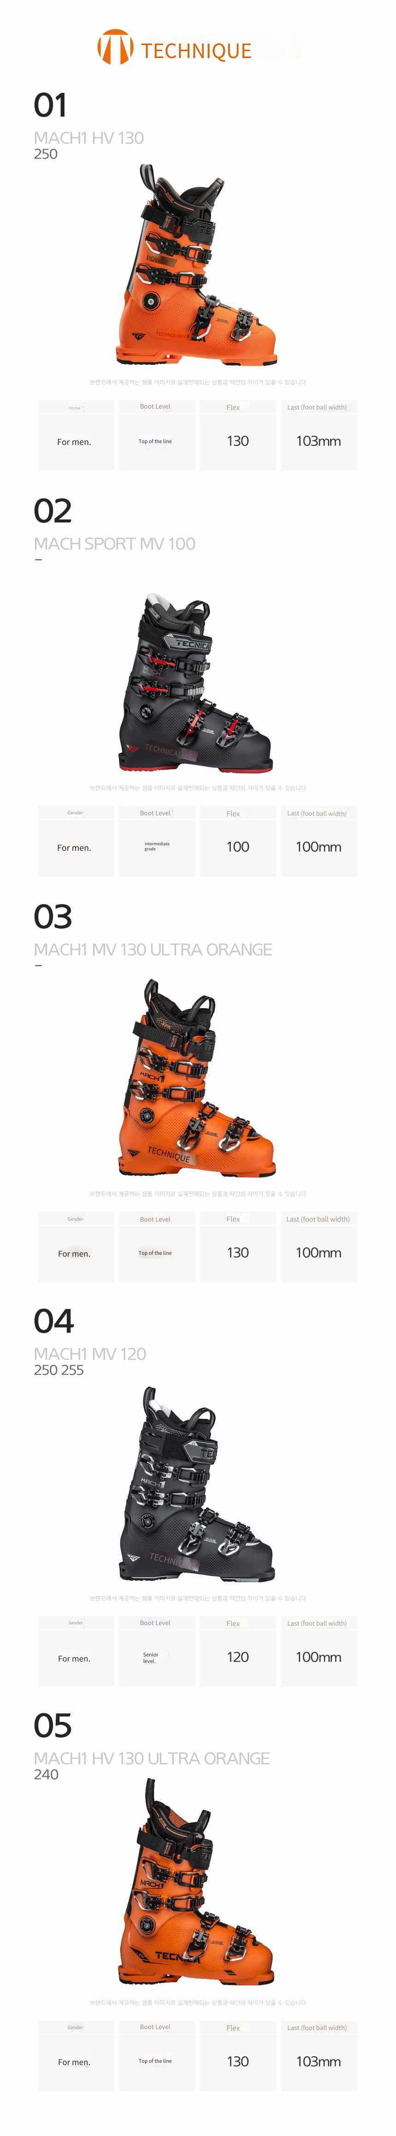396x2136 pixels.
Task: Click the 103mm last width cell for item 01
Action: coord(319,441)
